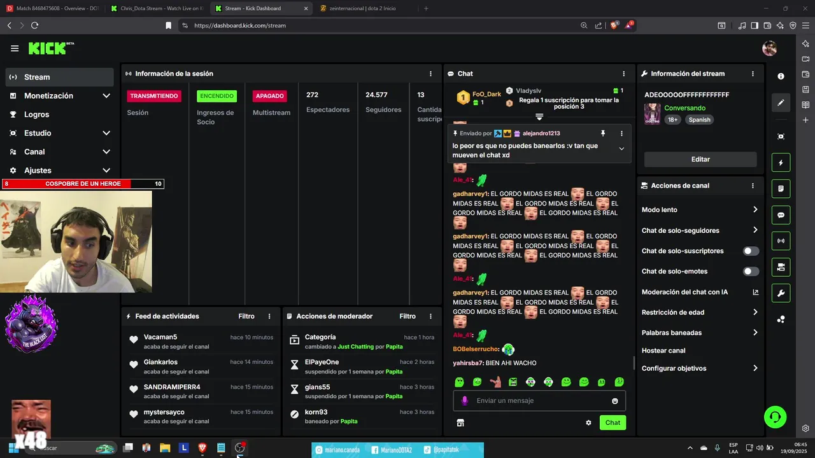This screenshot has height=458, width=815.
Task: Select the Vacaman5 follower entry
Action: 201,342
